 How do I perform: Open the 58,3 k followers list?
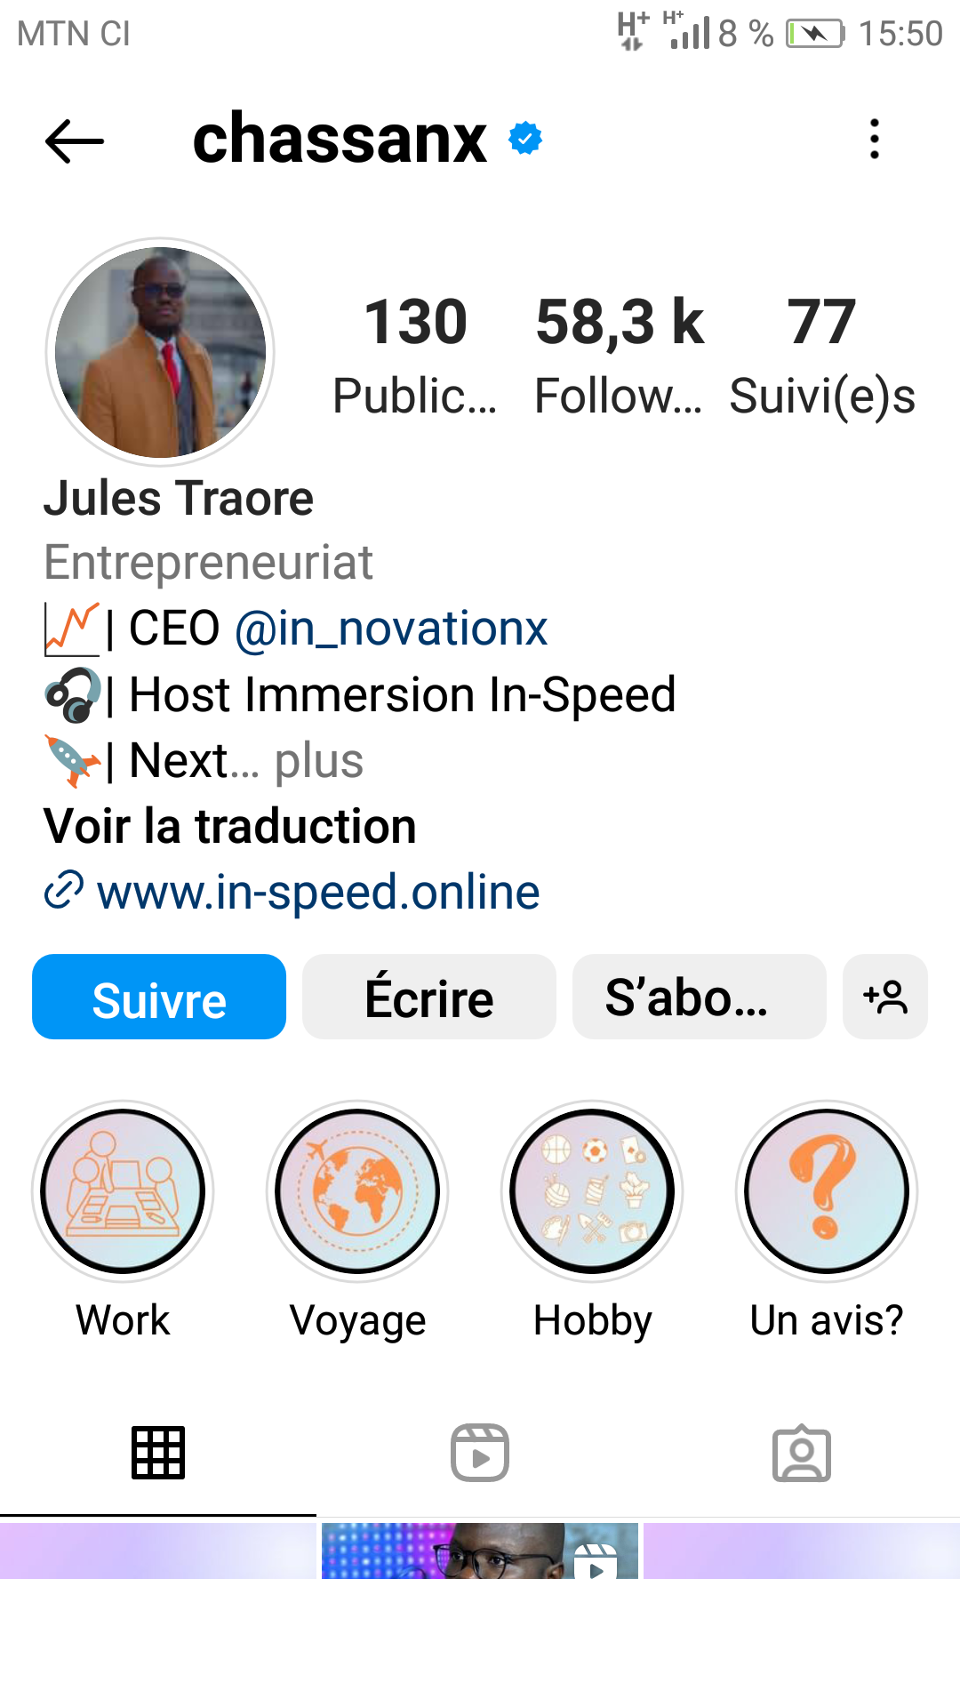(620, 356)
